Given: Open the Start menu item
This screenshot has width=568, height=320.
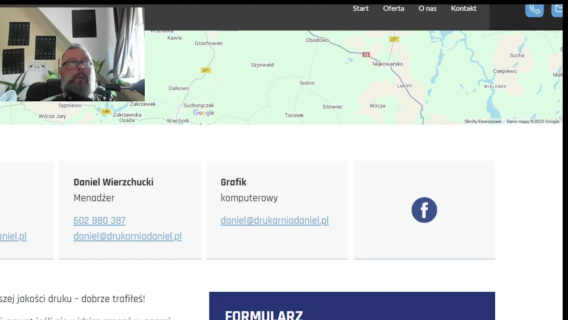Looking at the screenshot, I should click(361, 8).
